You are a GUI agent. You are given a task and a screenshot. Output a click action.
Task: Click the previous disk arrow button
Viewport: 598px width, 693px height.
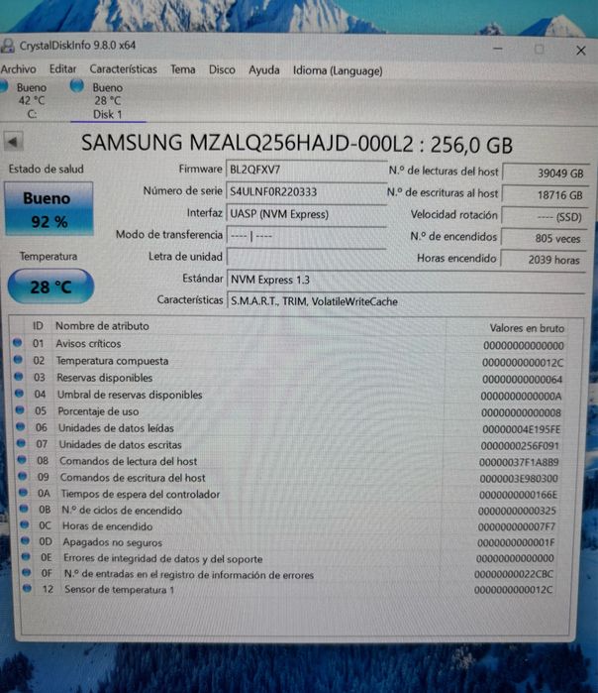pyautogui.click(x=13, y=142)
